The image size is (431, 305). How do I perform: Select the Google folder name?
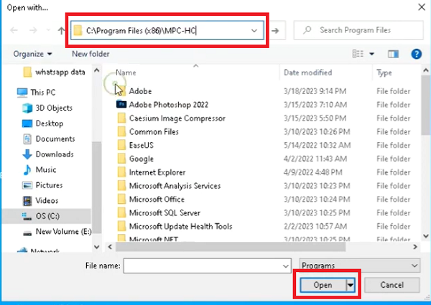(142, 159)
